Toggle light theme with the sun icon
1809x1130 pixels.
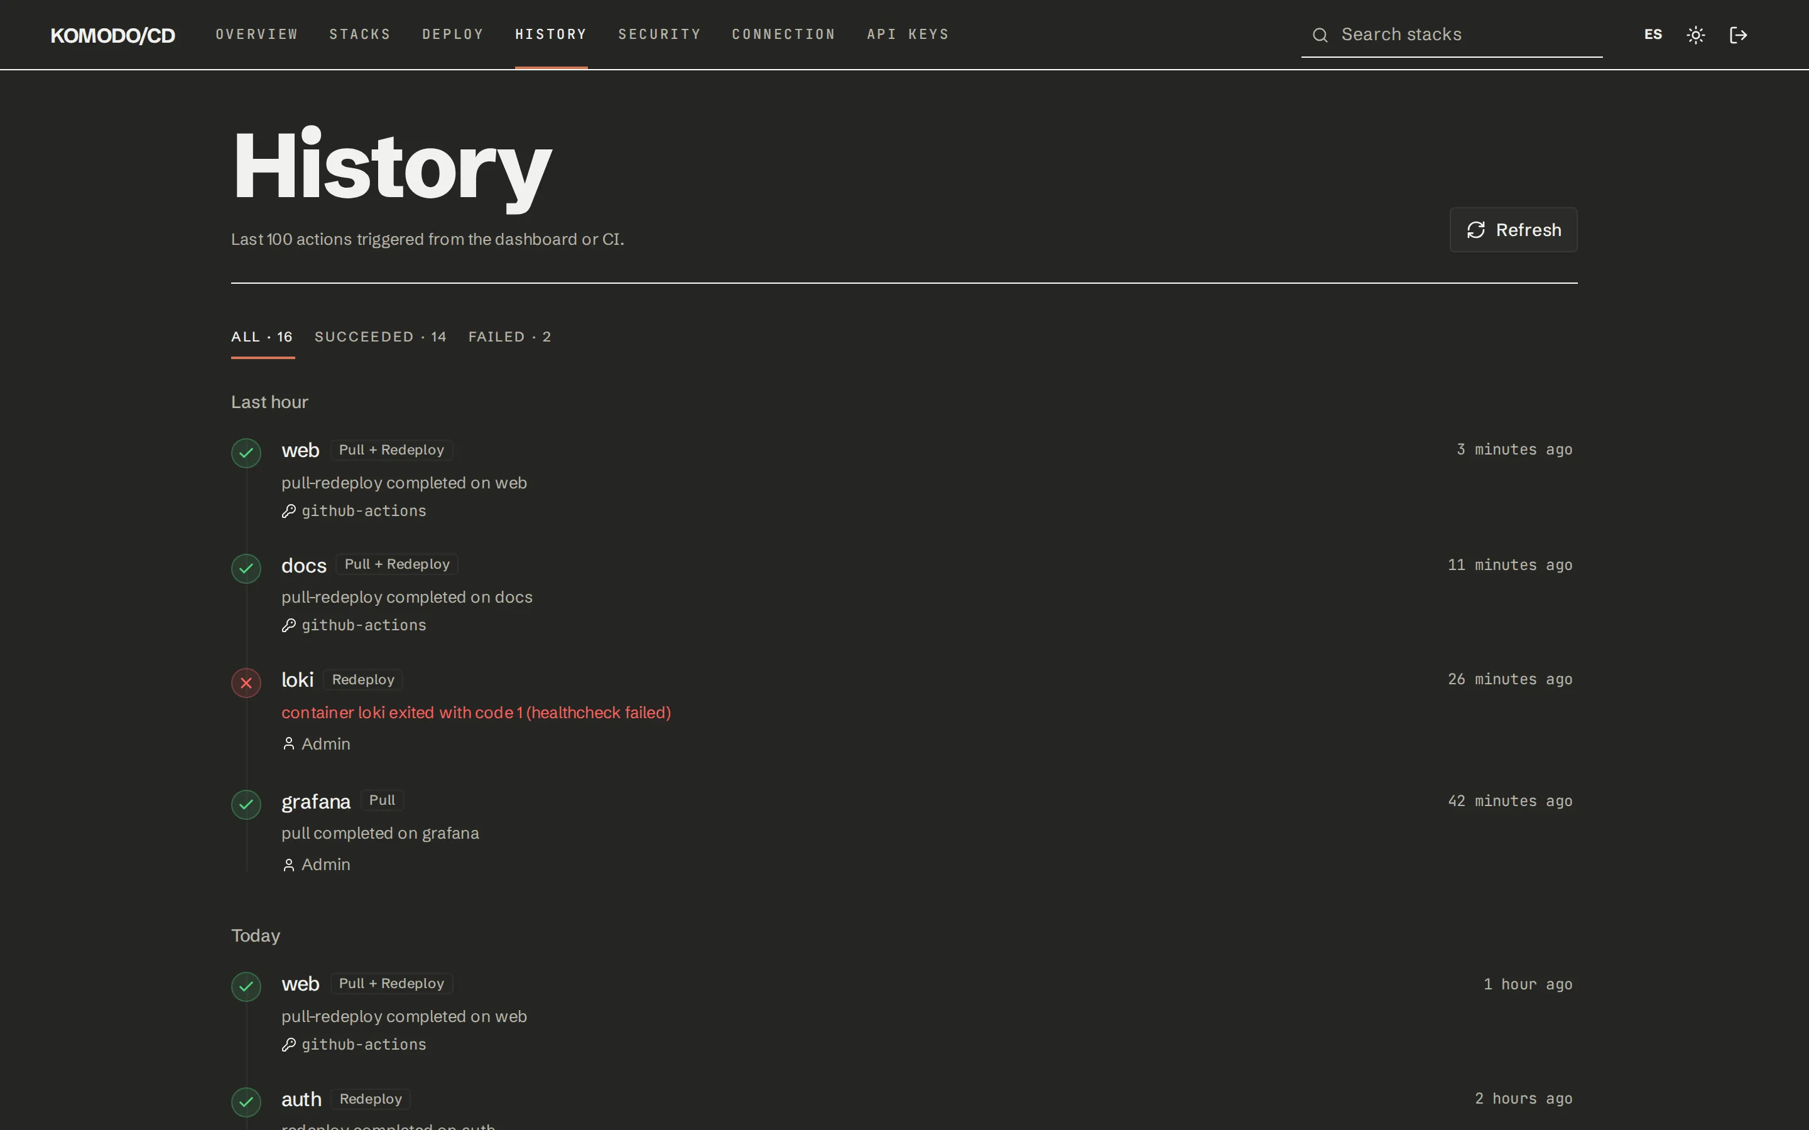[x=1695, y=35]
